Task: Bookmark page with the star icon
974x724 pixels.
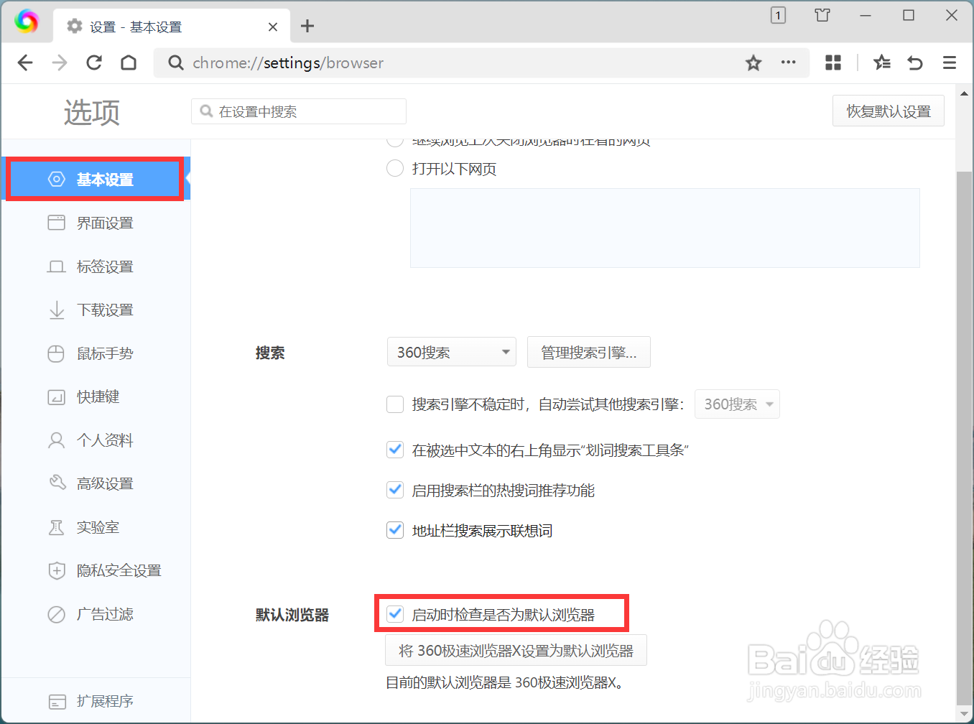Action: click(x=753, y=63)
